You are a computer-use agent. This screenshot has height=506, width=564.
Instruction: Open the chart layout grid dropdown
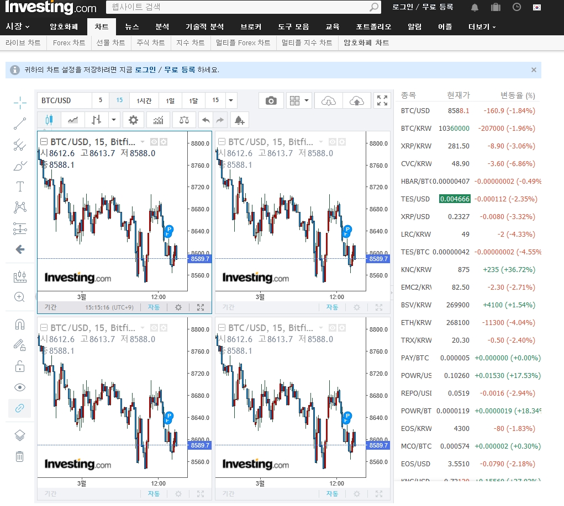click(299, 100)
